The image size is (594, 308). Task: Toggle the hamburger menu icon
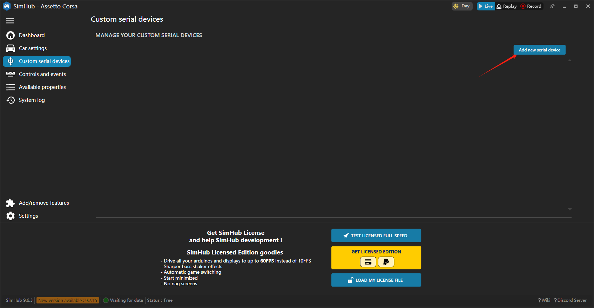coord(10,21)
